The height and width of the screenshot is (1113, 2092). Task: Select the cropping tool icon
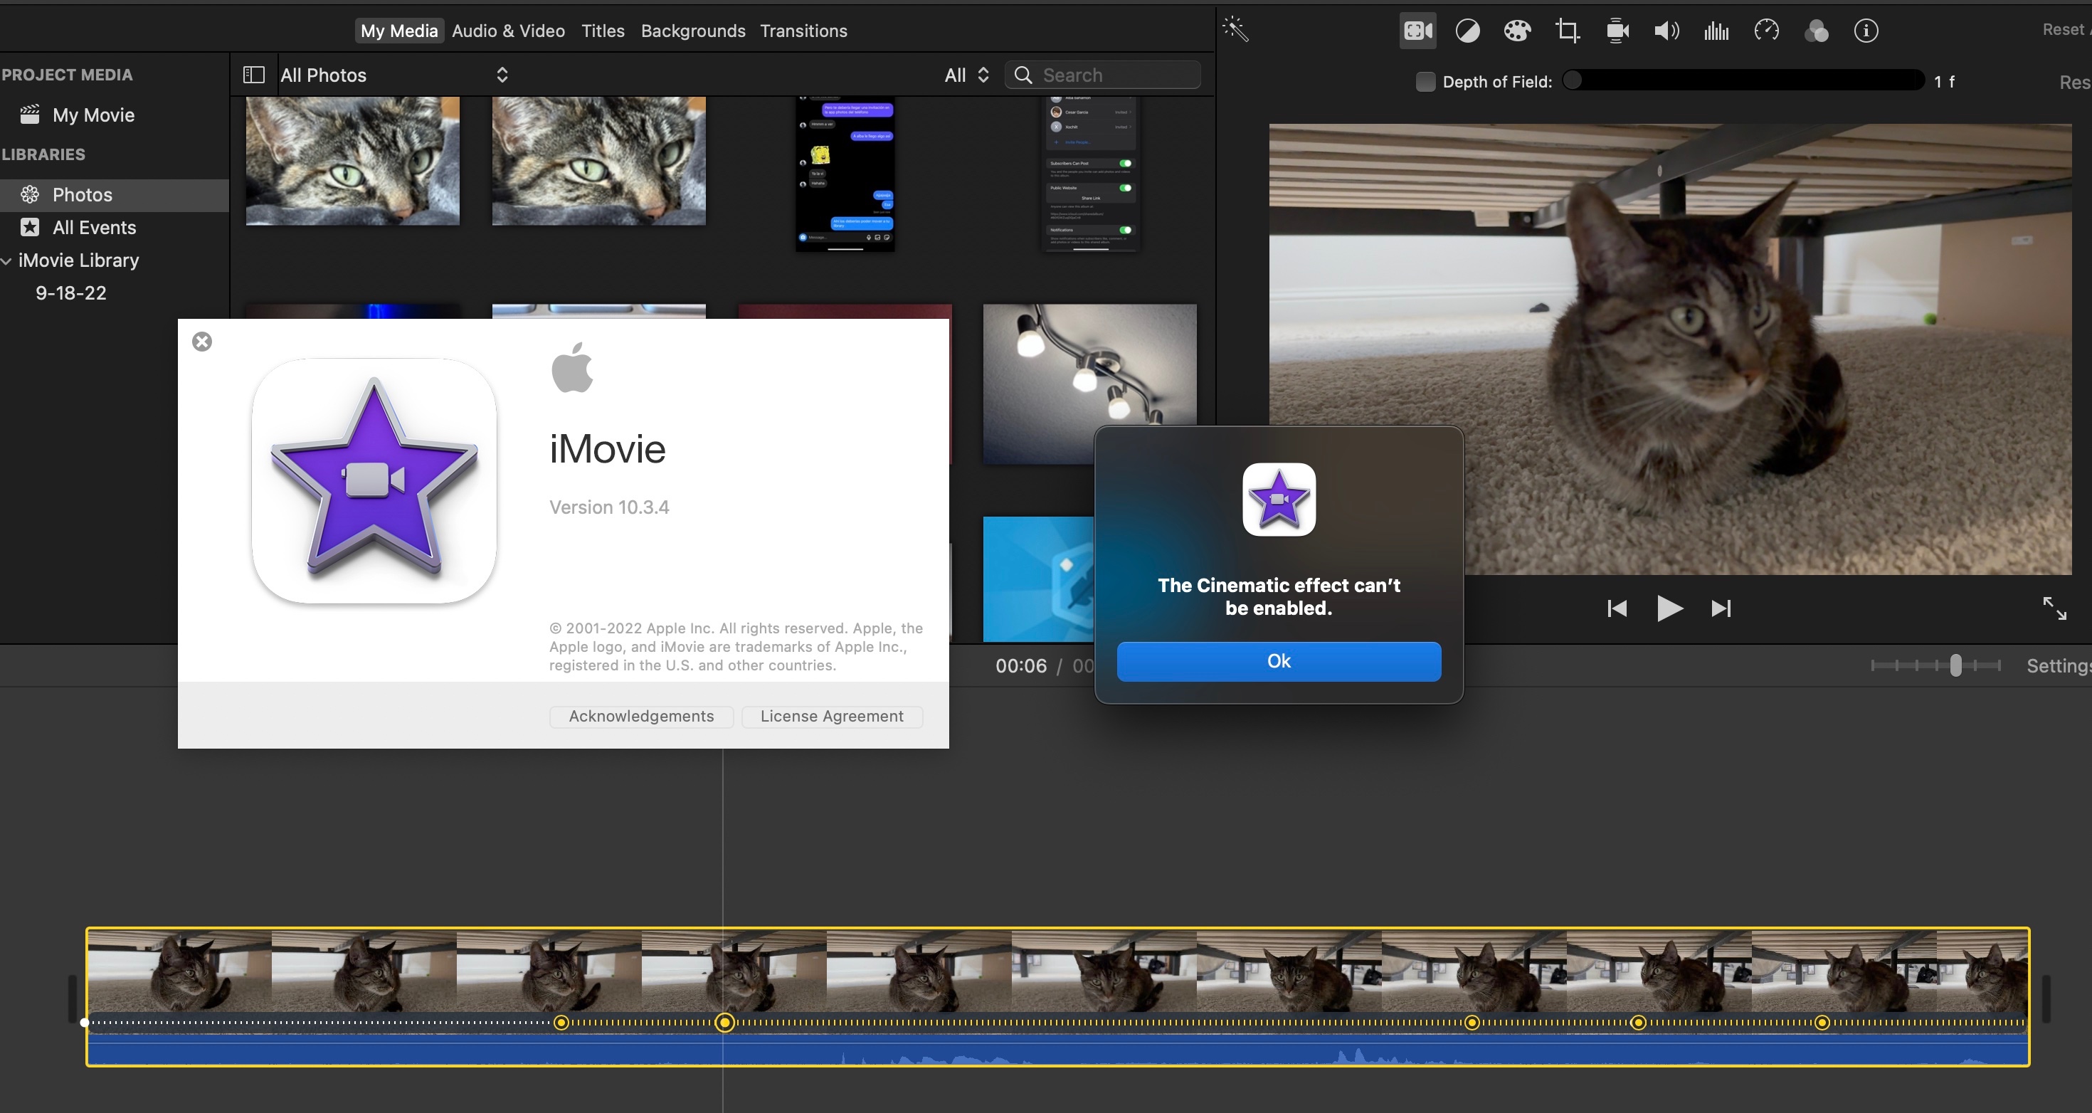[1567, 31]
